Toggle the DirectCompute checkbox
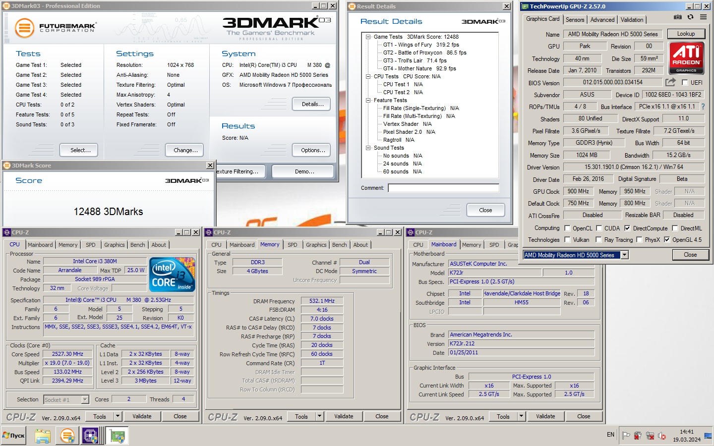 pyautogui.click(x=627, y=228)
